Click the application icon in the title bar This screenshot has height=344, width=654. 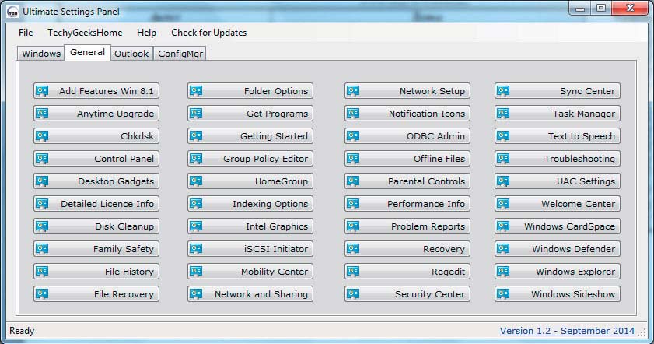[x=12, y=12]
